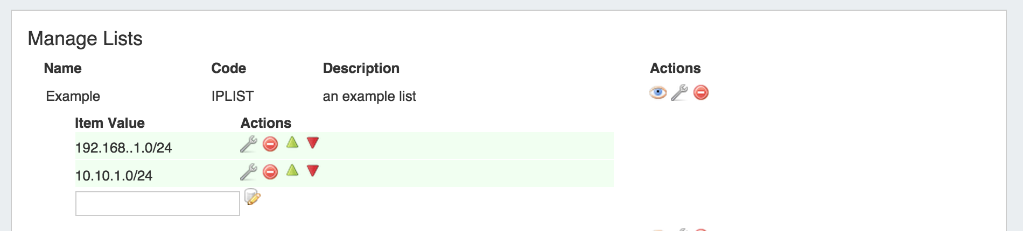Click the Name column header
The width and height of the screenshot is (1023, 231).
point(62,68)
